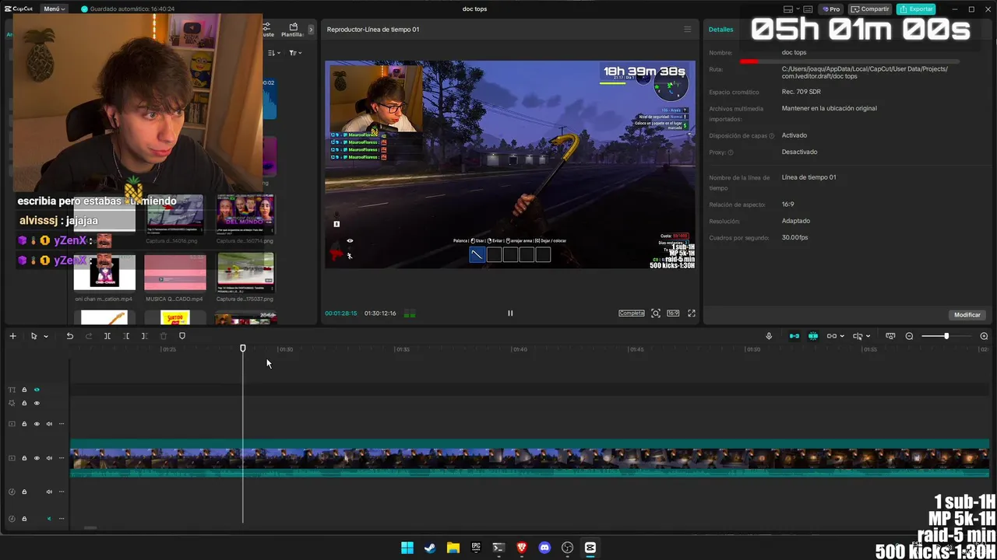
Task: Choose the selection arrow tool in timeline
Action: [x=33, y=336]
